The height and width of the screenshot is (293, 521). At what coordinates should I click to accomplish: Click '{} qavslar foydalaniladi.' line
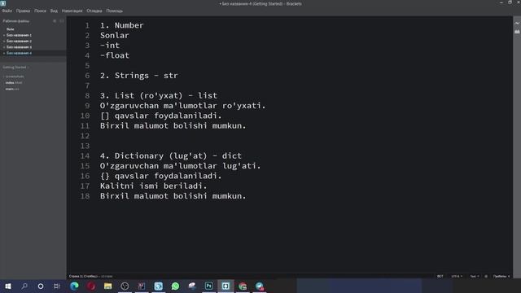(161, 176)
